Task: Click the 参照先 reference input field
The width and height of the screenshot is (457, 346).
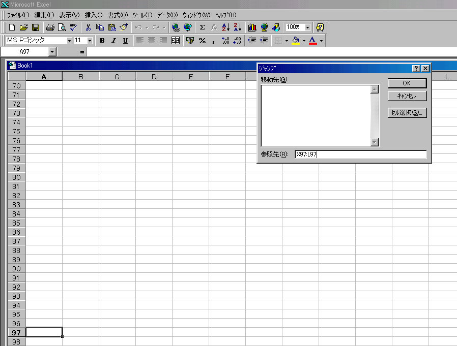Action: 360,154
